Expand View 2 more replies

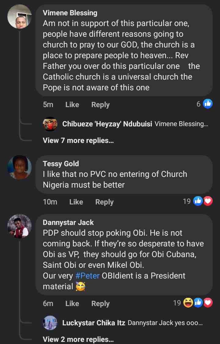78,339
